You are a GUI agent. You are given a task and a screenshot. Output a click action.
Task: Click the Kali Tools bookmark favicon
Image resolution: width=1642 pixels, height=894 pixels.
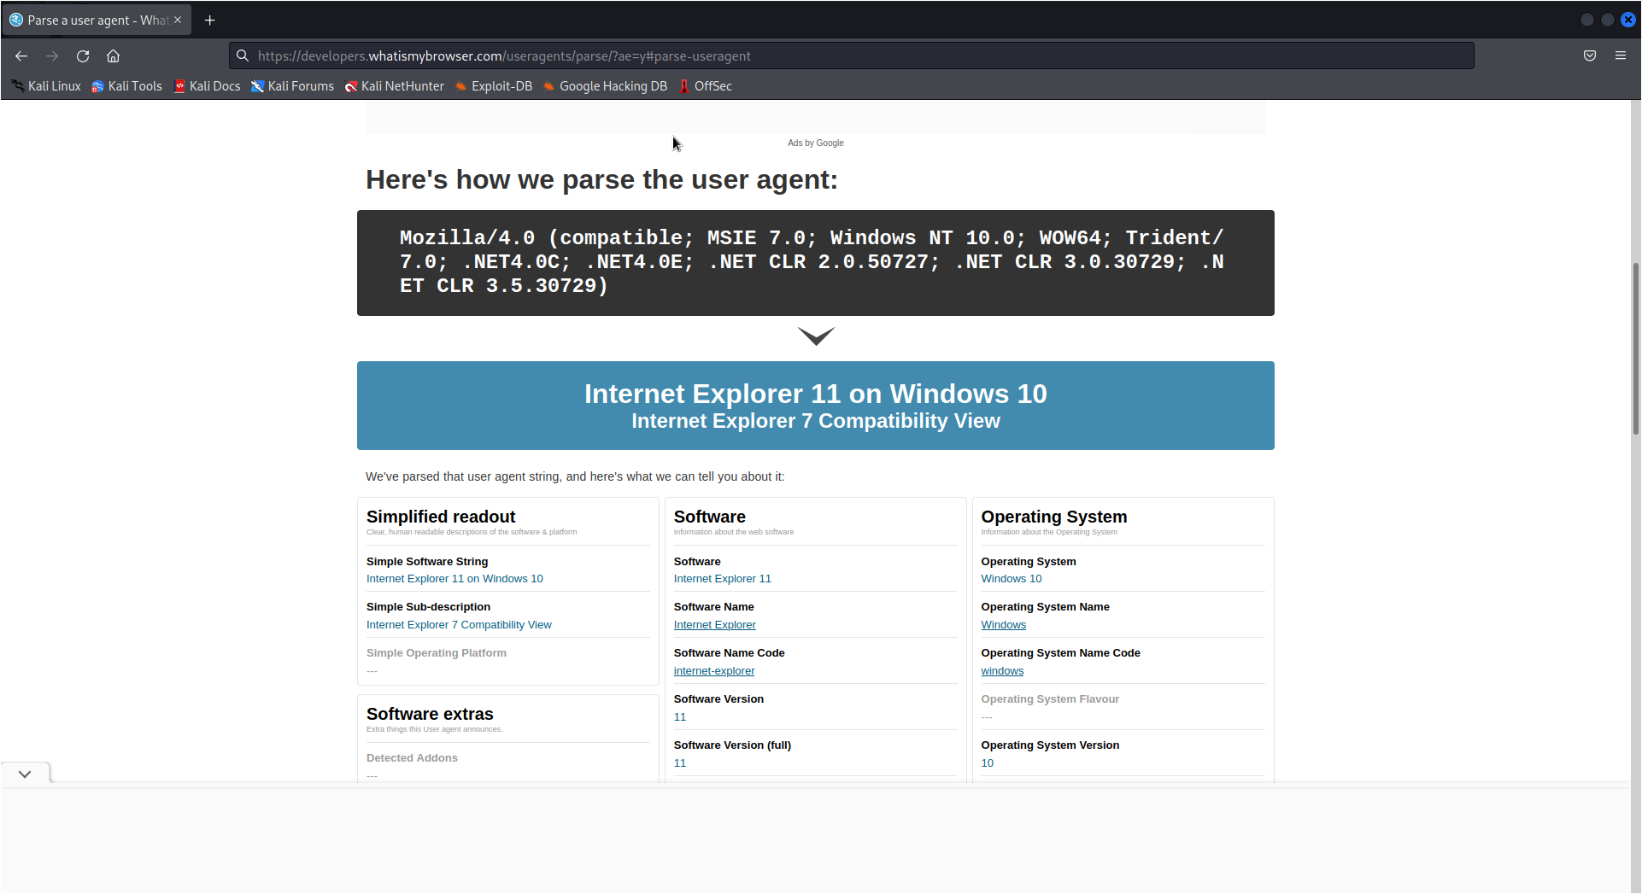point(98,86)
